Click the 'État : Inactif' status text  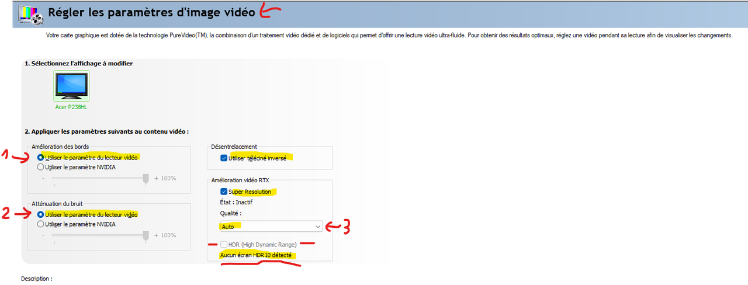pos(236,202)
